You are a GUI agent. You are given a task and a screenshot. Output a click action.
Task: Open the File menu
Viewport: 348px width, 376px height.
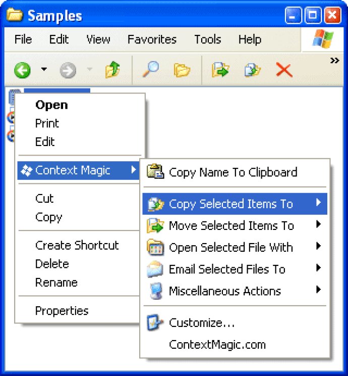(x=23, y=39)
